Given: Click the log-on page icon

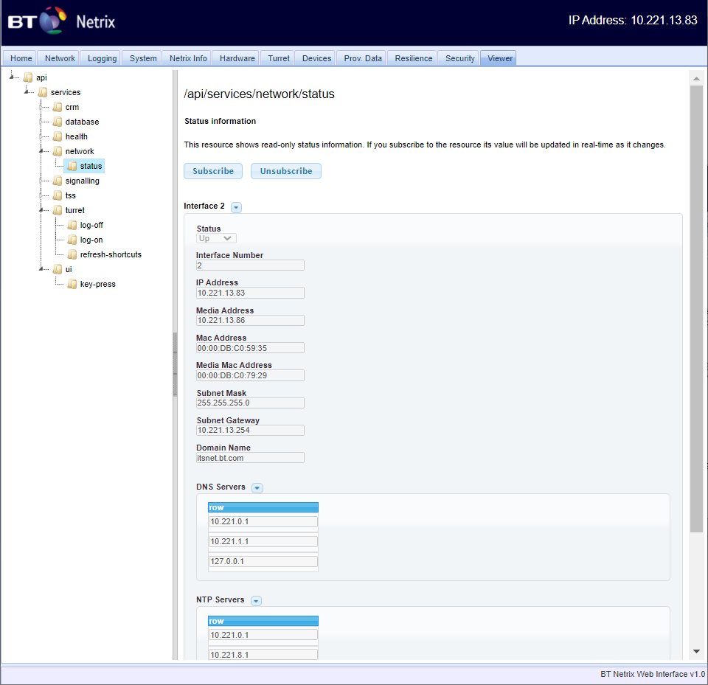Looking at the screenshot, I should click(x=72, y=240).
